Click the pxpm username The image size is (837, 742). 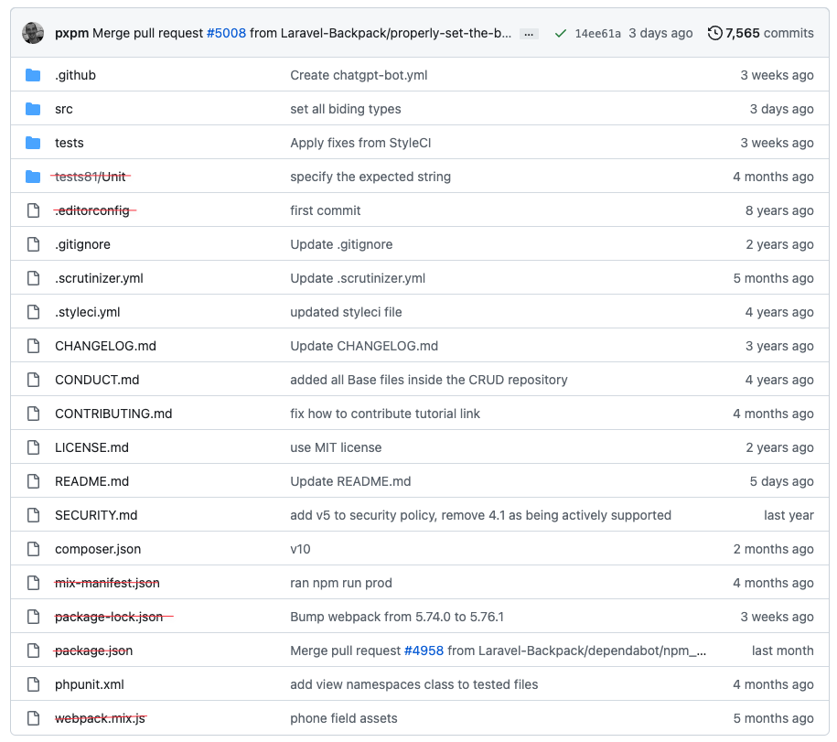[x=70, y=33]
